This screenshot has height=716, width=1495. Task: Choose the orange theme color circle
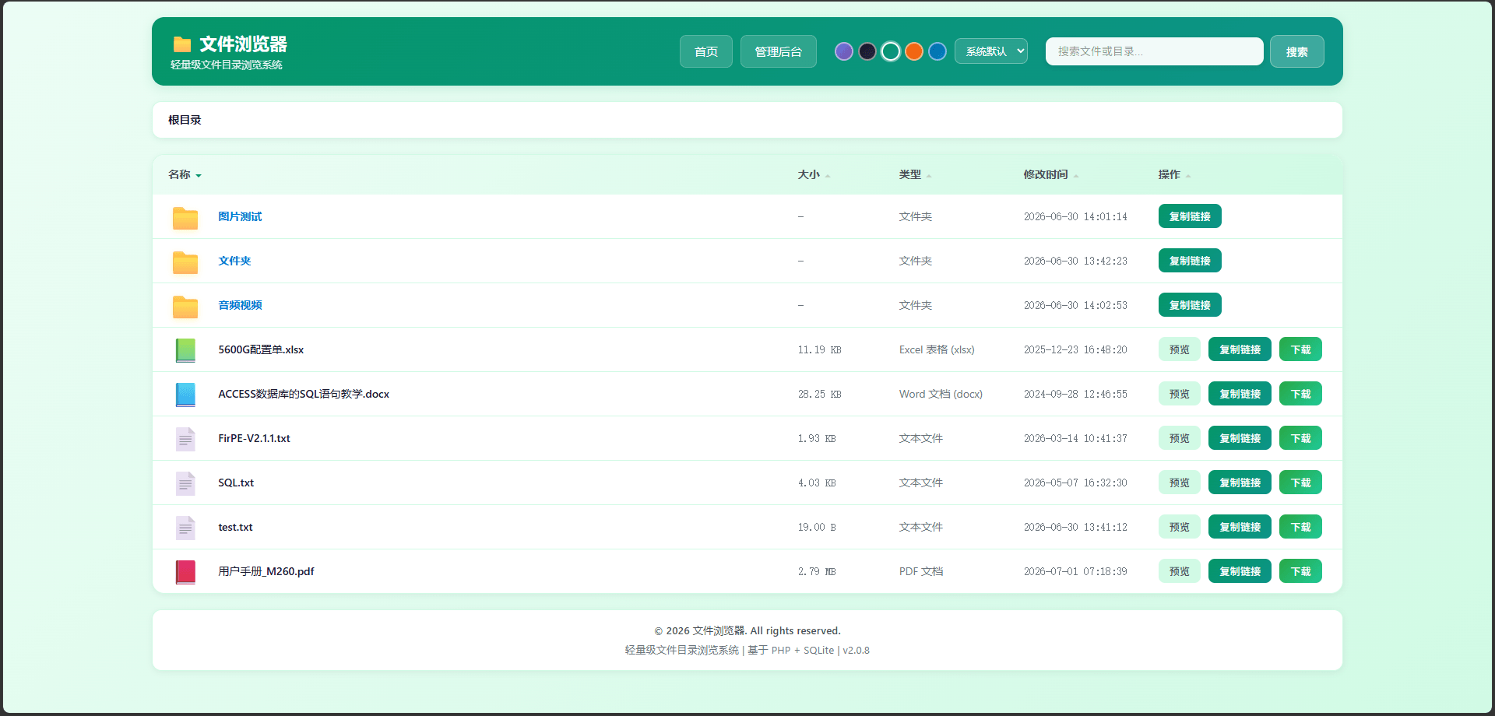click(x=914, y=51)
